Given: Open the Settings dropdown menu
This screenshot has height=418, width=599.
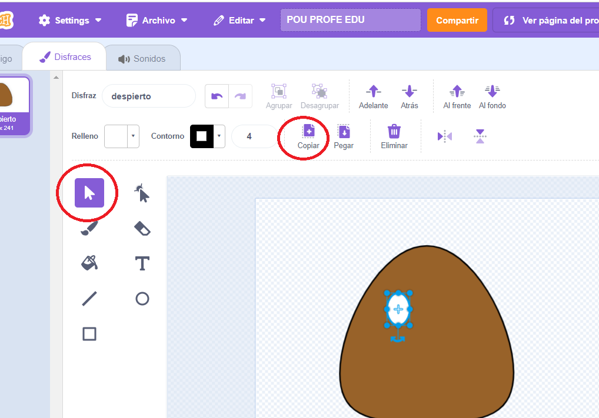Looking at the screenshot, I should coord(70,20).
